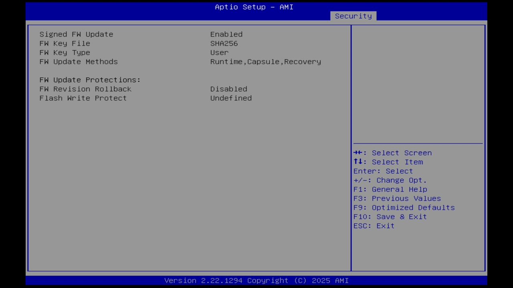The image size is (513, 288).
Task: Click the Runtime,Capsule,Recovery value
Action: [x=265, y=62]
